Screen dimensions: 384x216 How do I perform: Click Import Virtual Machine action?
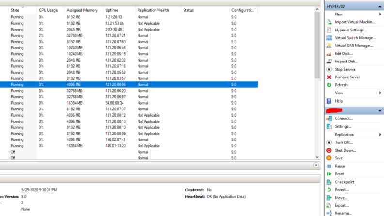point(355,22)
